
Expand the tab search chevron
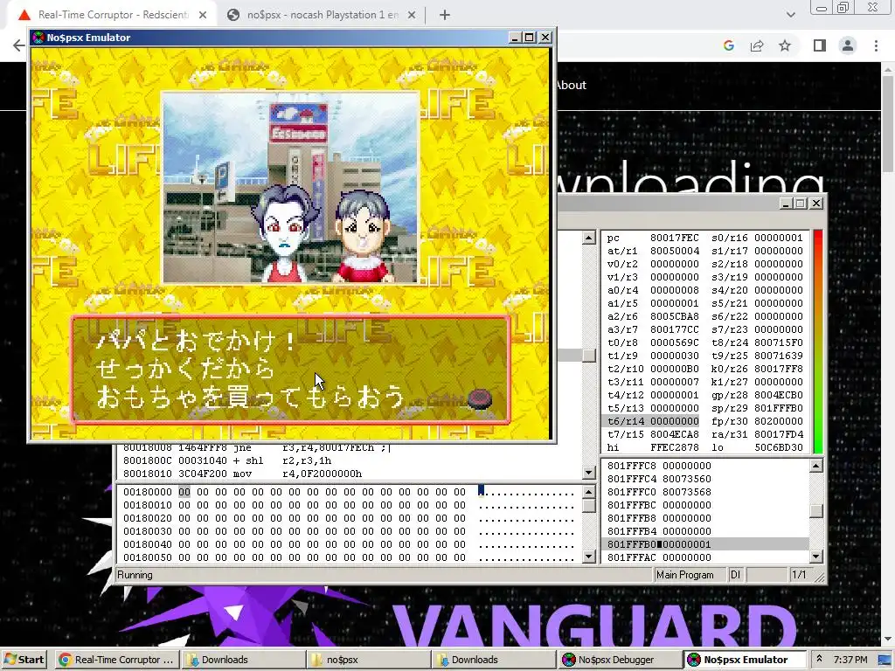[x=790, y=15]
